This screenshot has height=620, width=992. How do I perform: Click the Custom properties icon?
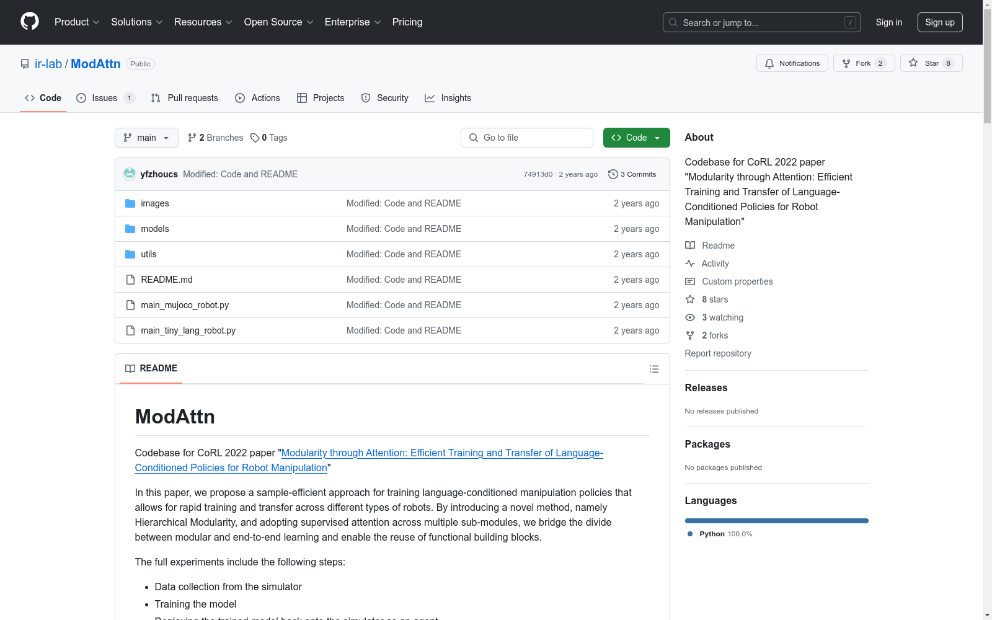coord(690,281)
